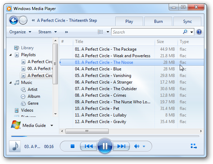Click the Videos film icon
213x164 pixels.
[17, 110]
